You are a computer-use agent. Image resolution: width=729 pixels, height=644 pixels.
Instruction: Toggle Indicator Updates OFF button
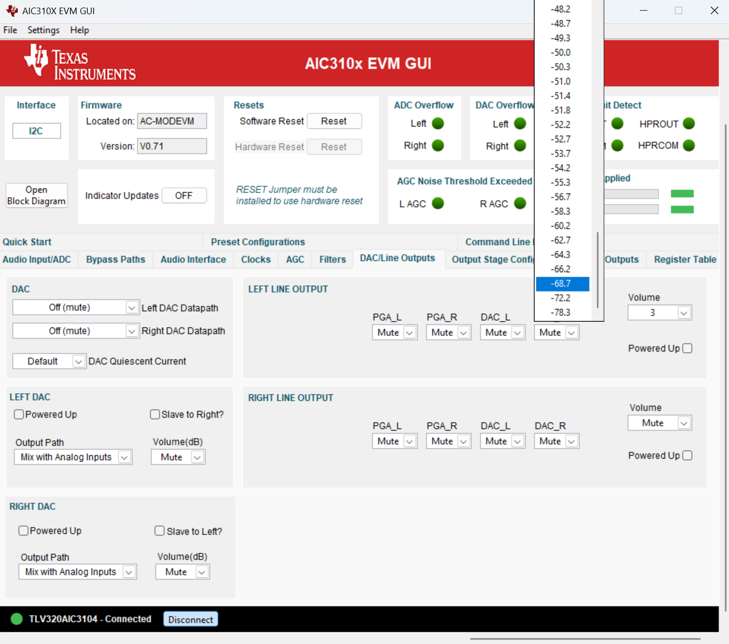point(184,196)
